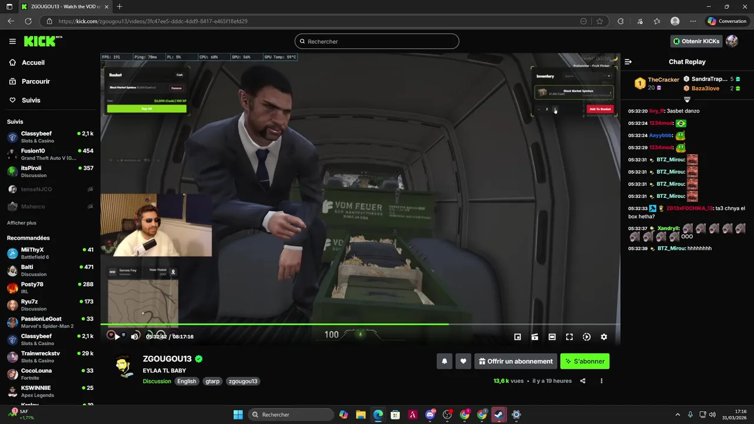
Task: Open MiiThyX recommended channel
Action: [50, 253]
